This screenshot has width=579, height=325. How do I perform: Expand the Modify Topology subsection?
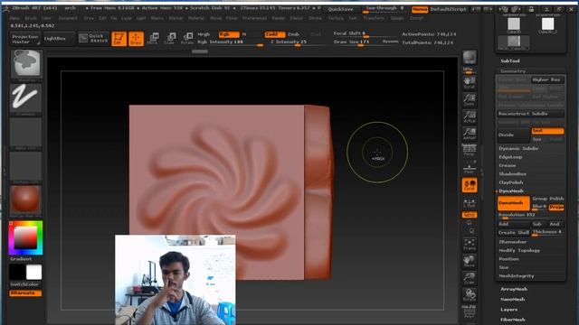519,251
